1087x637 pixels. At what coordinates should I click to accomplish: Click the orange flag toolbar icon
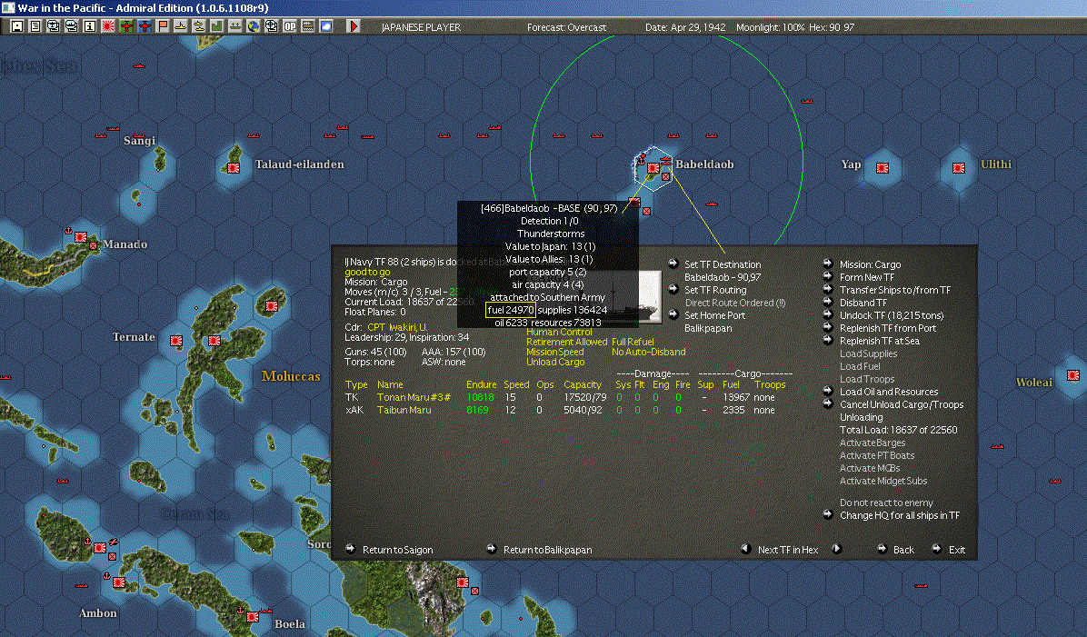pyautogui.click(x=162, y=26)
